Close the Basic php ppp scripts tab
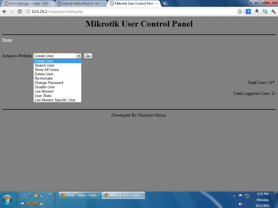Viewport: 278px width, 208px height. [52, 4]
